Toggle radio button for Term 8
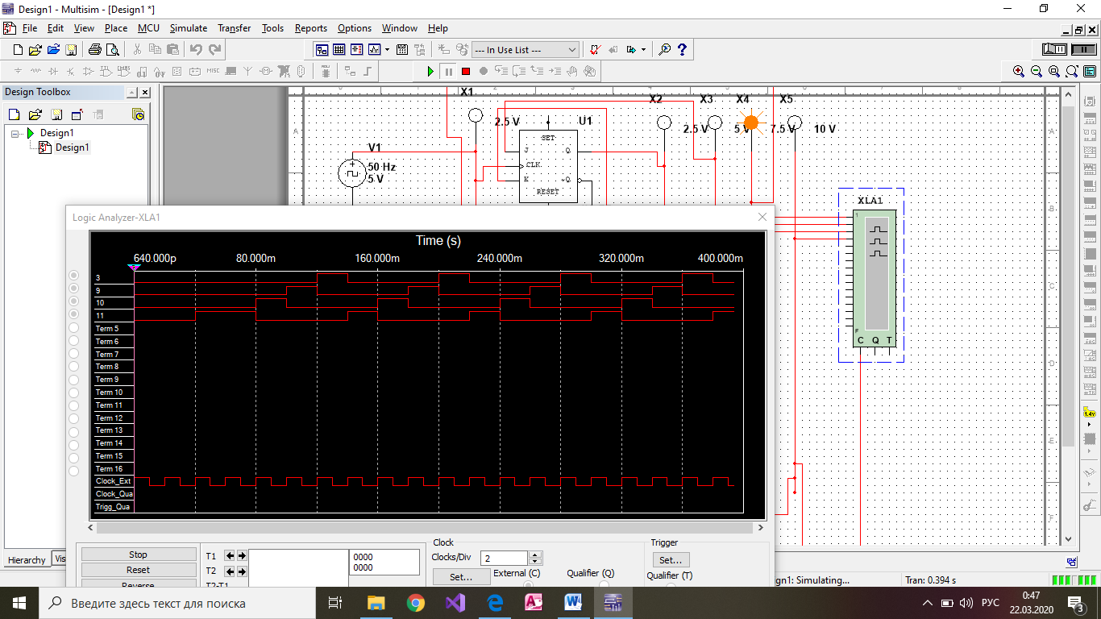The width and height of the screenshot is (1101, 619). (x=74, y=365)
